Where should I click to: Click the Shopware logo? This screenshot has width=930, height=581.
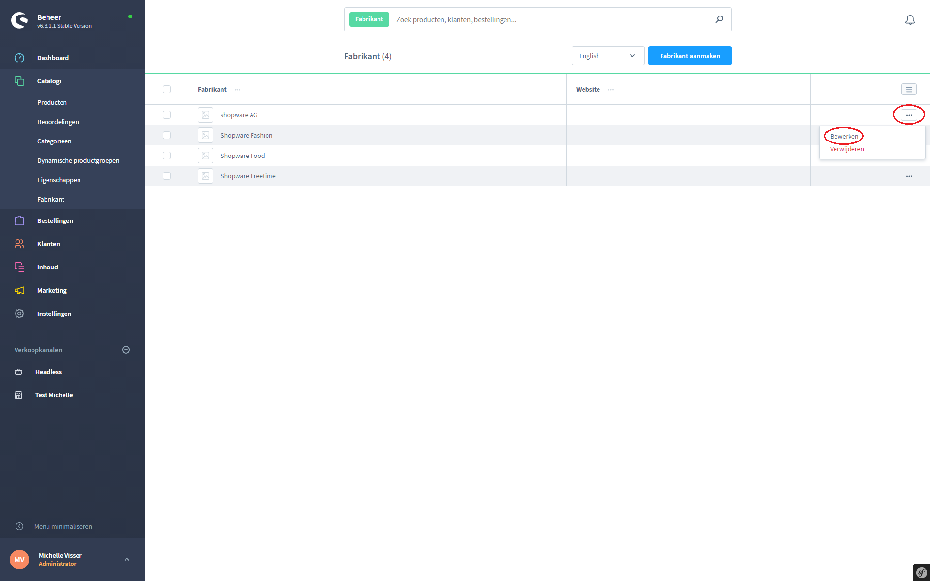[20, 20]
